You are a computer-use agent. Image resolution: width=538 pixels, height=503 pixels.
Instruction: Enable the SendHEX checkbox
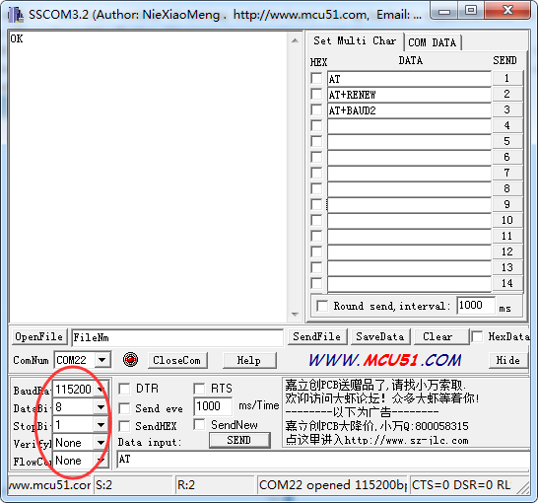(x=124, y=426)
